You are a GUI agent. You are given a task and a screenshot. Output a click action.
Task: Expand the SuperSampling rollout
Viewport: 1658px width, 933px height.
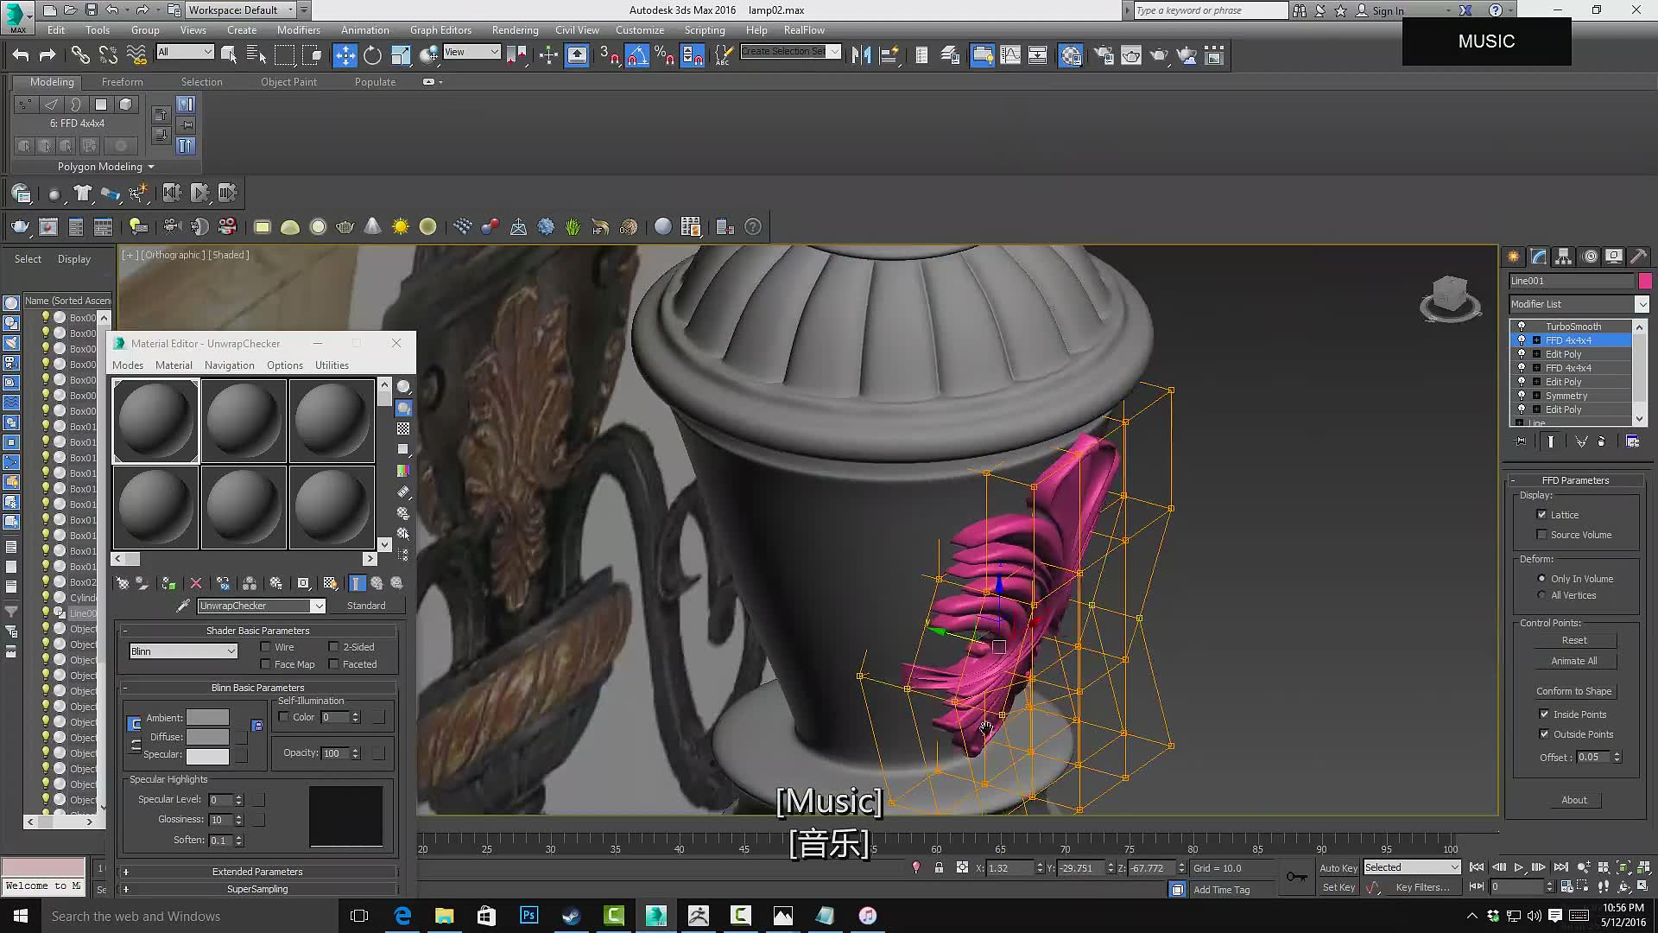257,889
